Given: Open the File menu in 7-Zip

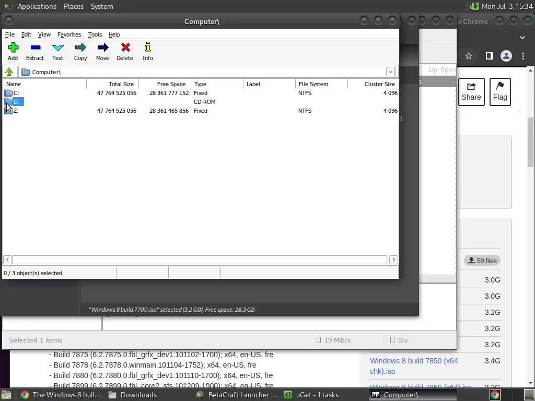Looking at the screenshot, I should [9, 34].
